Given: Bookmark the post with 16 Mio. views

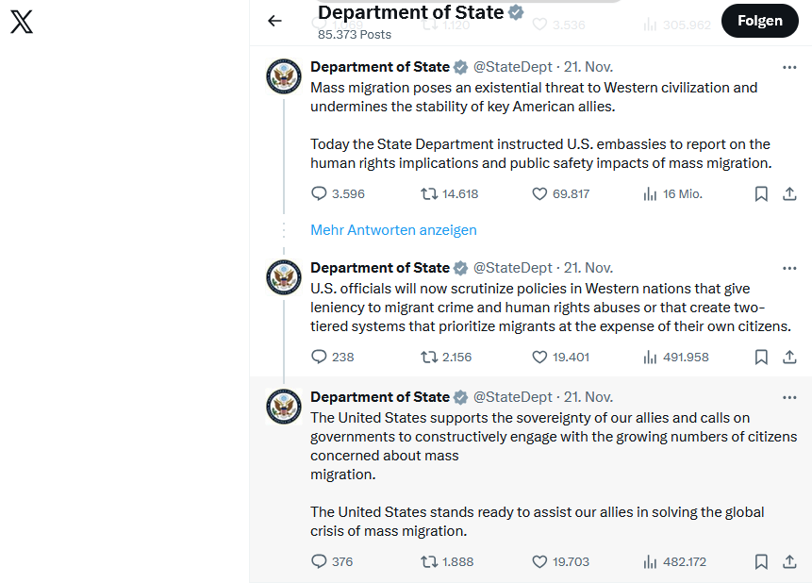Looking at the screenshot, I should click(x=761, y=194).
